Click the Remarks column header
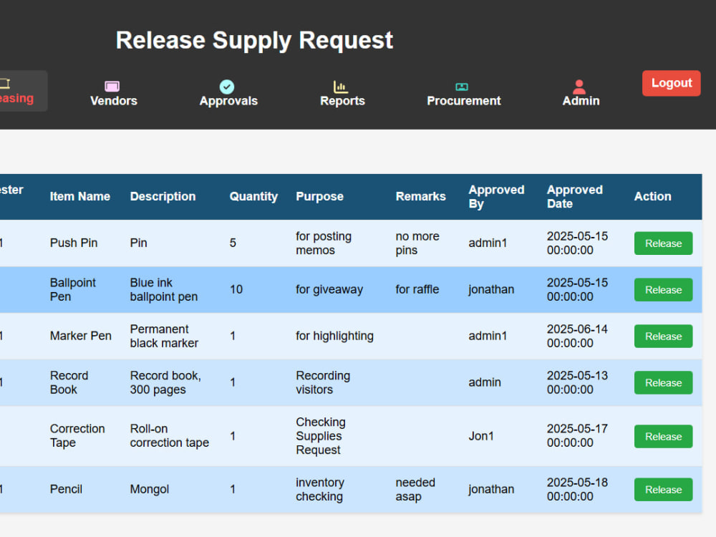This screenshot has width=716, height=537. point(420,196)
